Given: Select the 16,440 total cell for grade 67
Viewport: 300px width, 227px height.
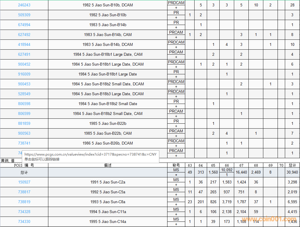Looking at the screenshot, I should [x=241, y=172].
